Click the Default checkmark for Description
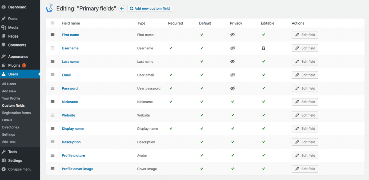The width and height of the screenshot is (369, 180). tap(202, 142)
